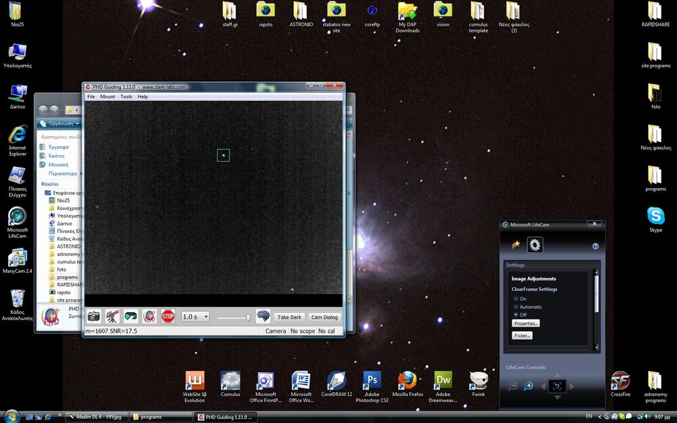Click the LifeCam zoom in magnifier
Viewport: 677px width, 423px height.
pyautogui.click(x=528, y=386)
